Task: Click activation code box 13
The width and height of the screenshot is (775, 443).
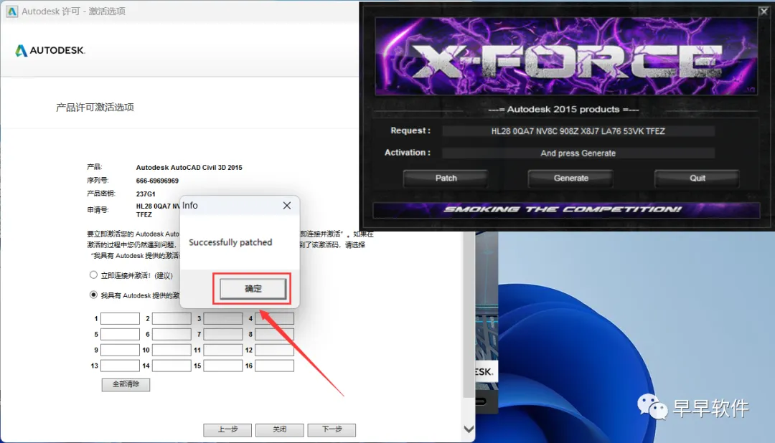Action: tap(120, 366)
